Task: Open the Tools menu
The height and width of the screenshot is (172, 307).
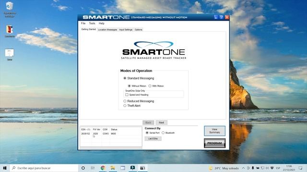Action: click(92, 23)
